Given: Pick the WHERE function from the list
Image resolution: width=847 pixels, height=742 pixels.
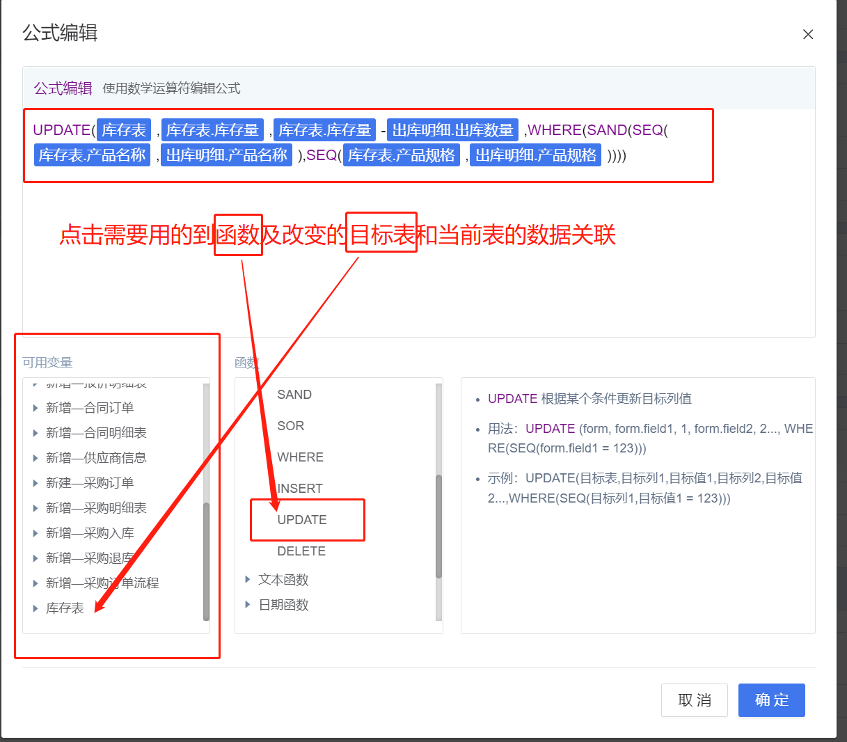Looking at the screenshot, I should (x=301, y=457).
